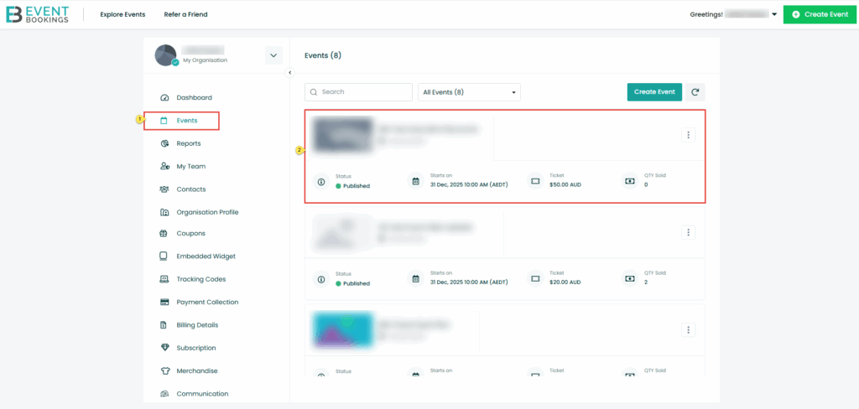Click the Merchandise t-shirt icon in sidebar
Screen dimensions: 859x409
164,371
